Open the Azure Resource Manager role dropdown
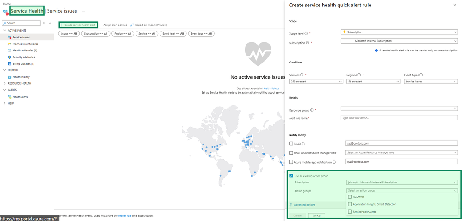Viewport: 462px width, 221px height. [x=401, y=152]
